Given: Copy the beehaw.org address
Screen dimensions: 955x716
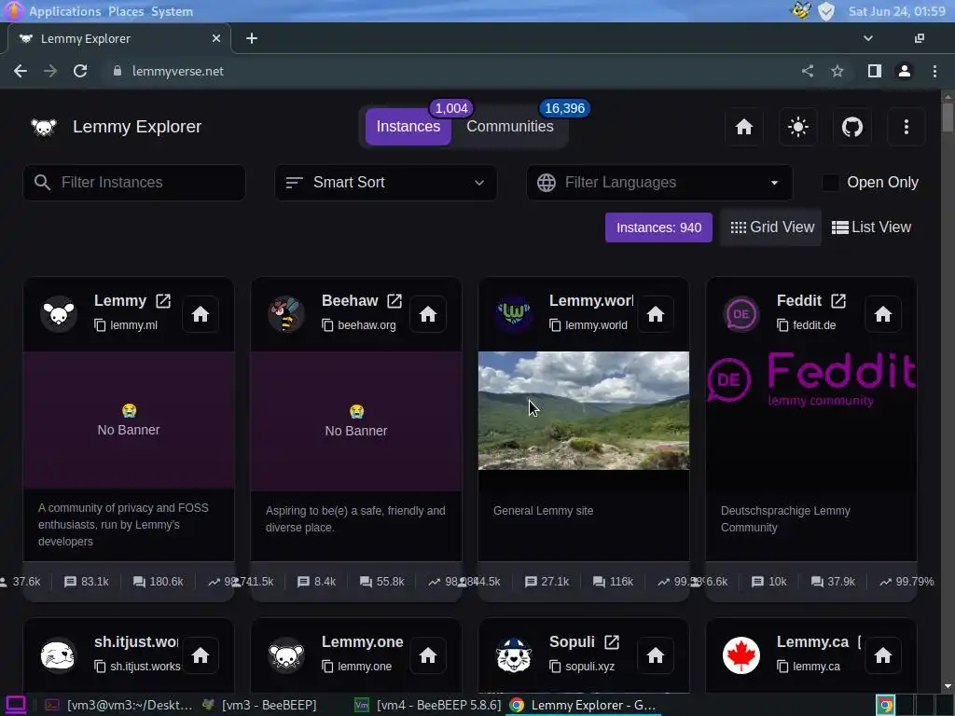Looking at the screenshot, I should [327, 325].
